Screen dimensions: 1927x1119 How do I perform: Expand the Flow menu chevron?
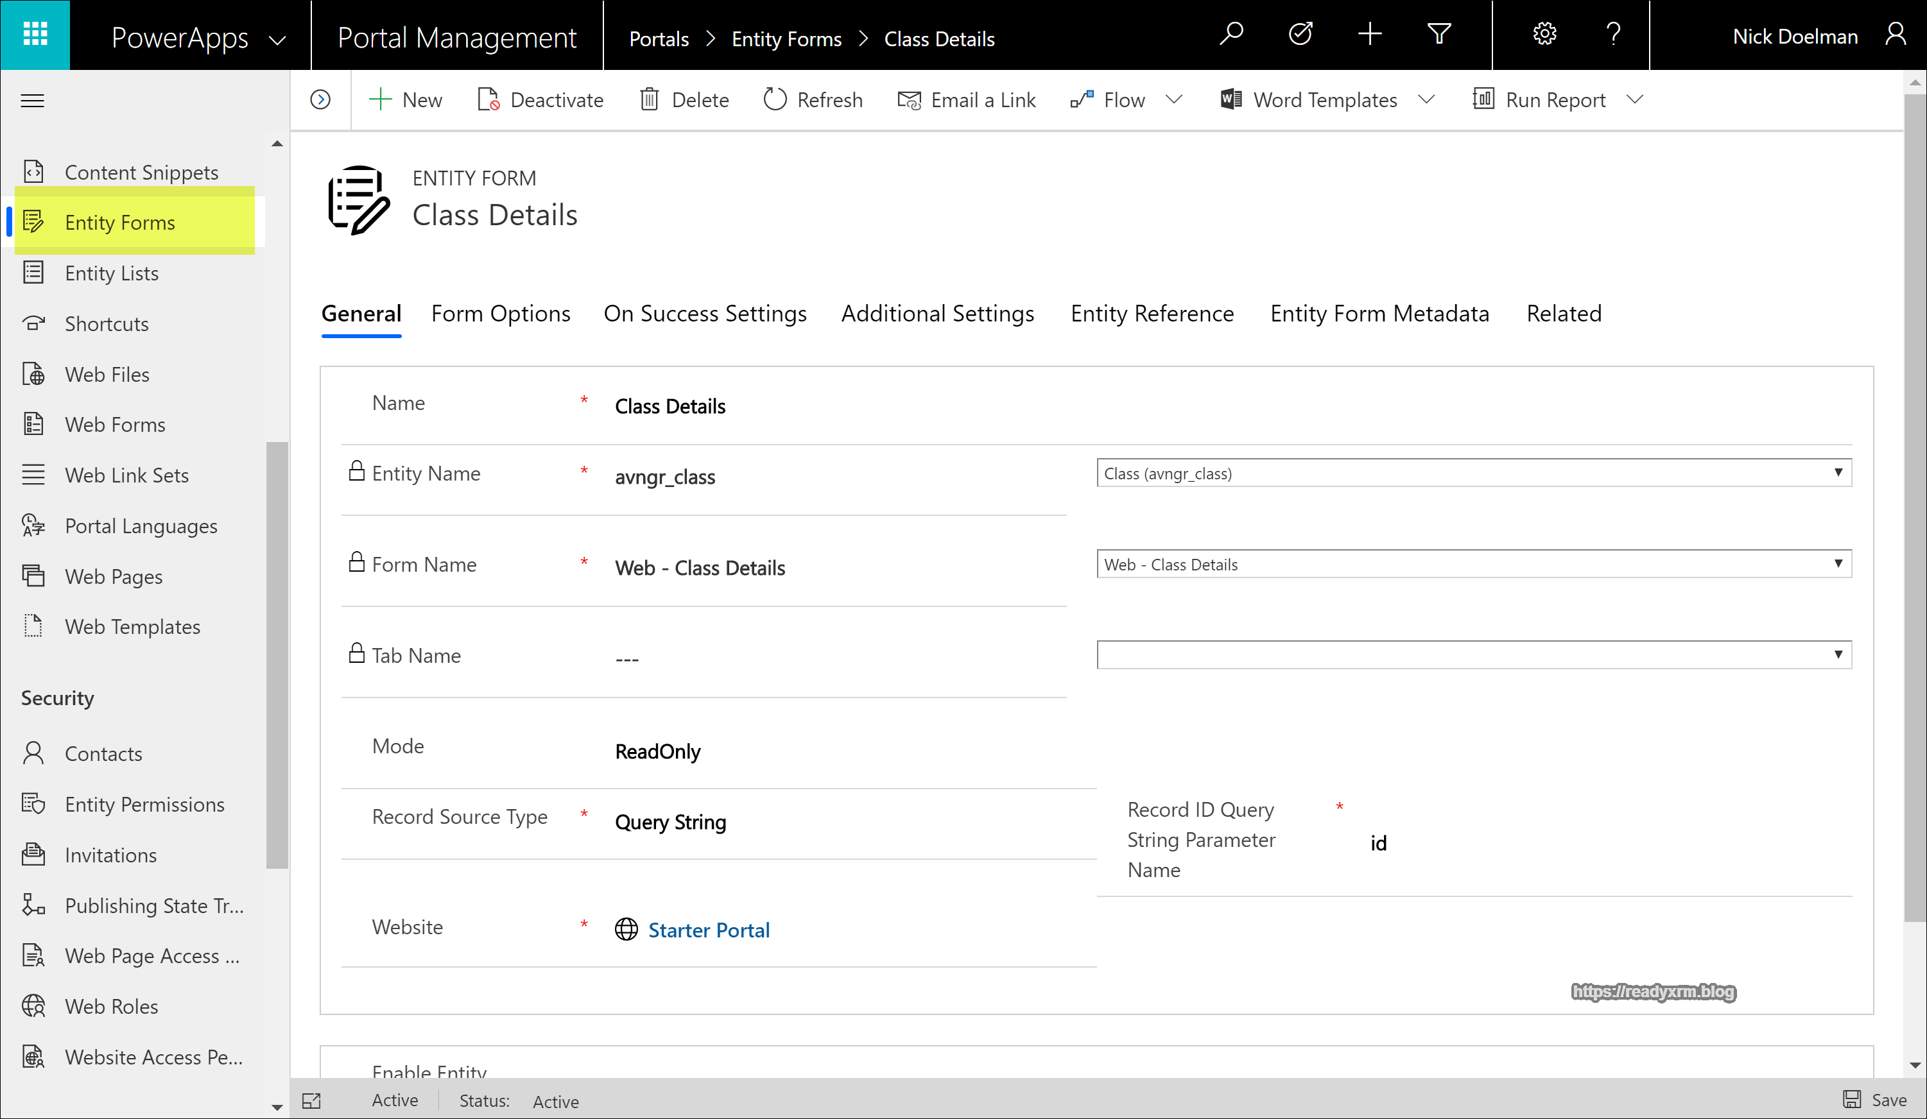[x=1175, y=99]
